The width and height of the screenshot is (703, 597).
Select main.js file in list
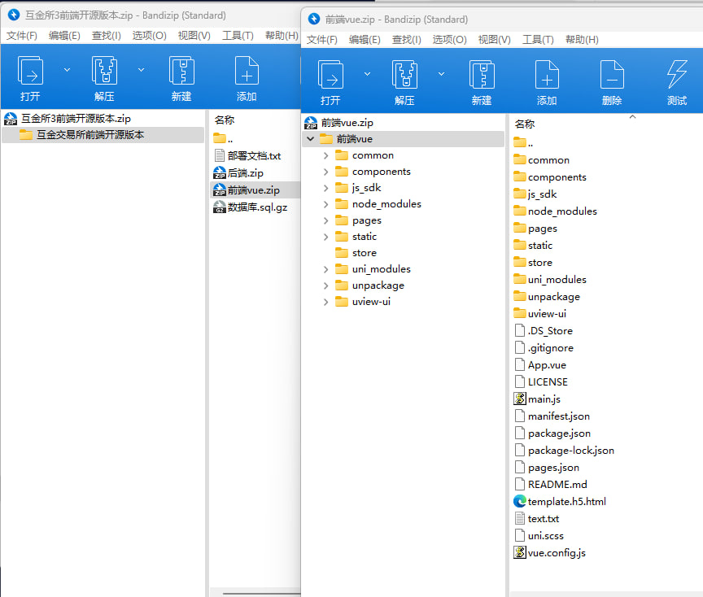click(x=537, y=399)
